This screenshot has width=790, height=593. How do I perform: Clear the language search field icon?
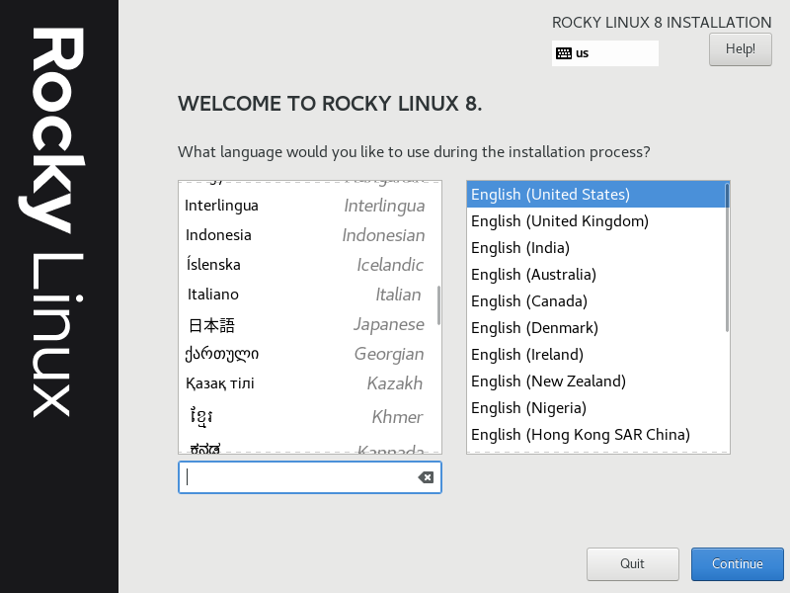(x=426, y=477)
